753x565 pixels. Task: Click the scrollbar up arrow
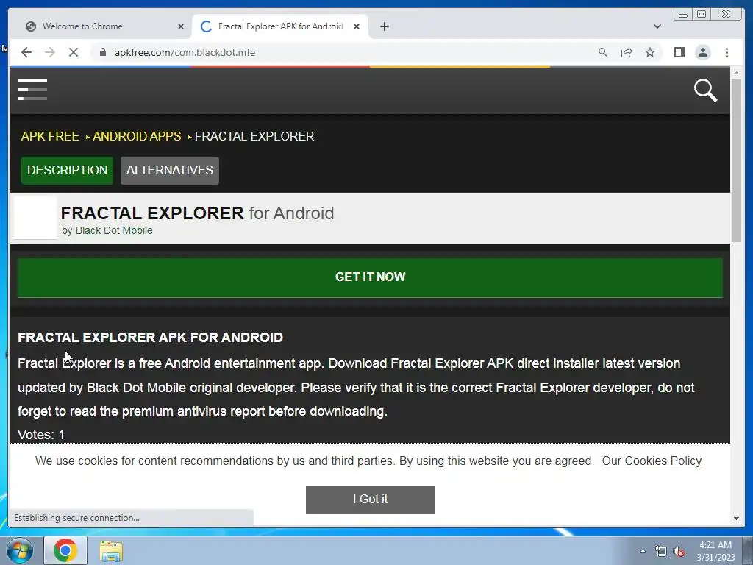click(x=736, y=73)
